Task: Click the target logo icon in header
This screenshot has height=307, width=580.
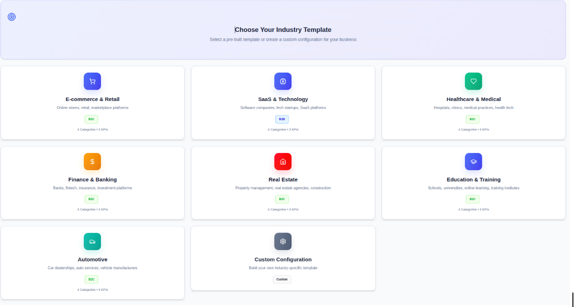Action: click(12, 17)
